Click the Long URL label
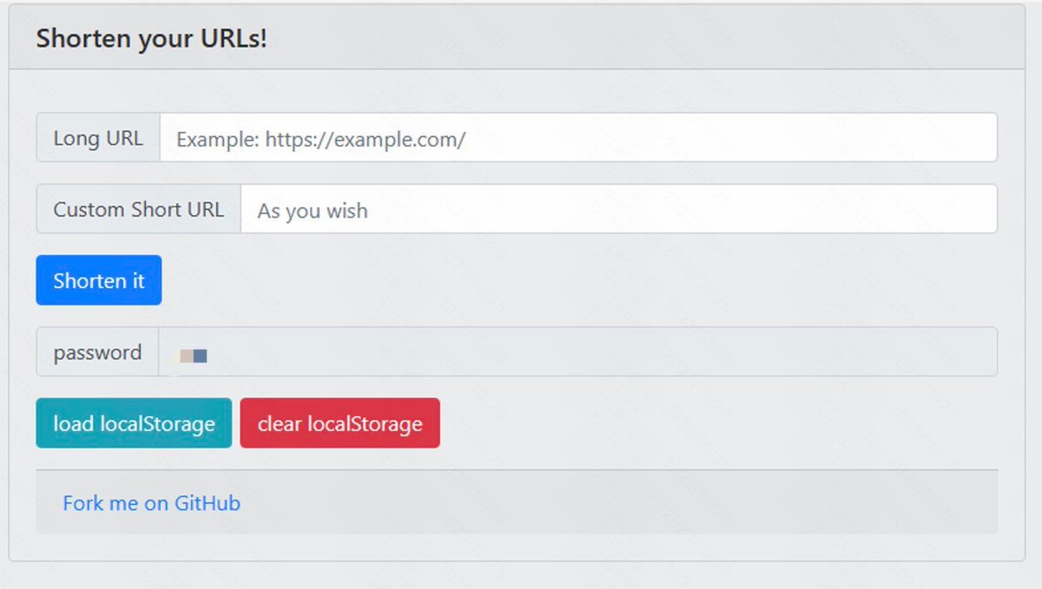 [x=98, y=138]
